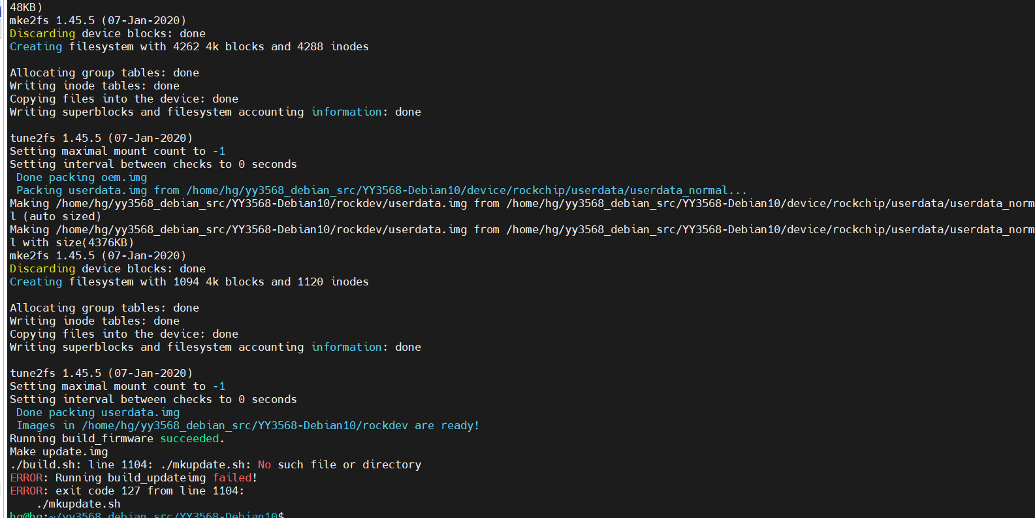Click "ERROR" on the exit code 127 line

pyautogui.click(x=27, y=491)
